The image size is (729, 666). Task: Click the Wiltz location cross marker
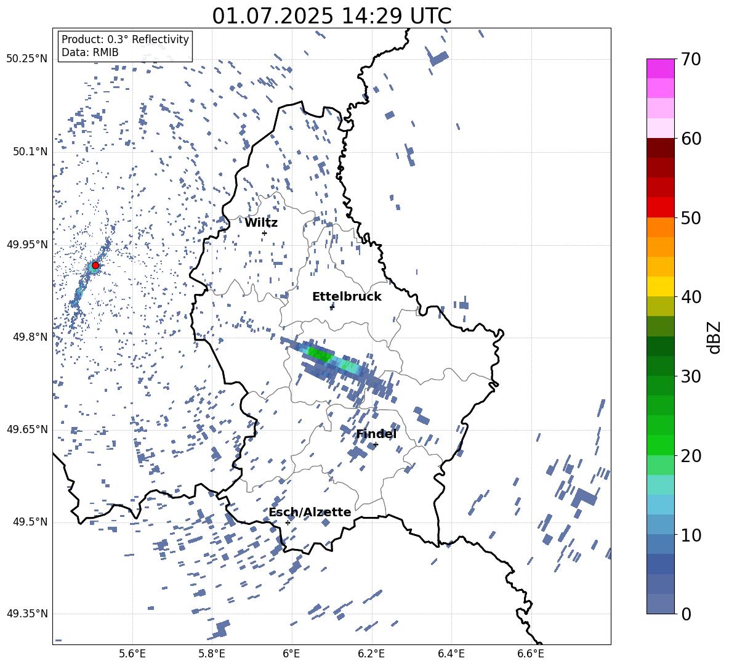(265, 233)
